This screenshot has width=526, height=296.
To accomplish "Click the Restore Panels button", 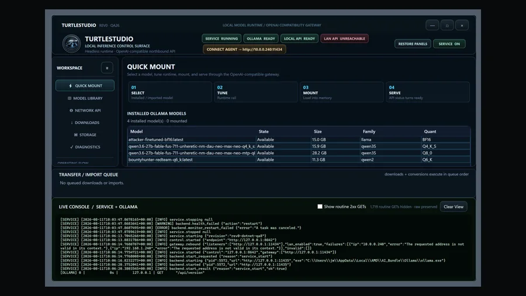I will point(413,44).
